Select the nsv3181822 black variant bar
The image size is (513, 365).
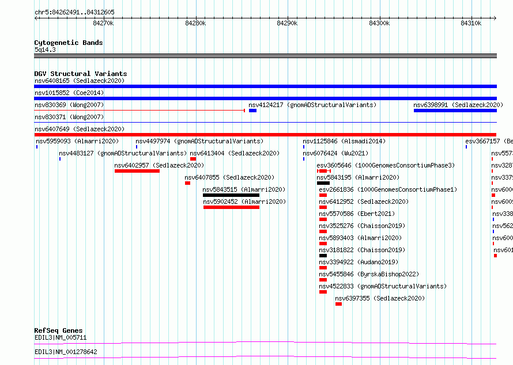pyautogui.click(x=323, y=256)
